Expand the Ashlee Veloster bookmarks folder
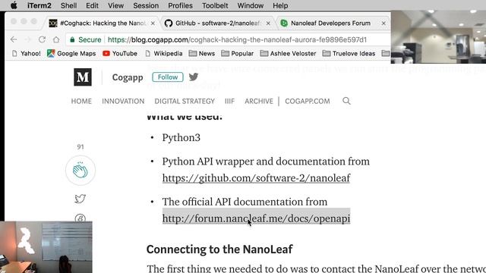Viewport: 486px width, 273px height. 289,53
